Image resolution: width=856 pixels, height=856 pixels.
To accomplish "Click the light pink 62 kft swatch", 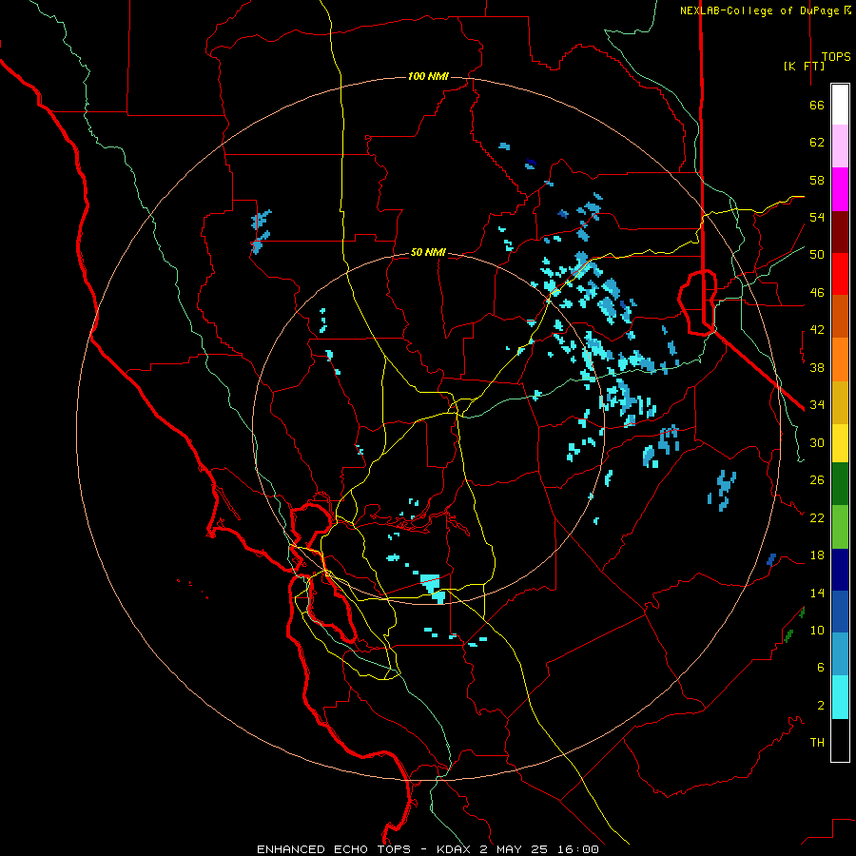I will pyautogui.click(x=840, y=146).
